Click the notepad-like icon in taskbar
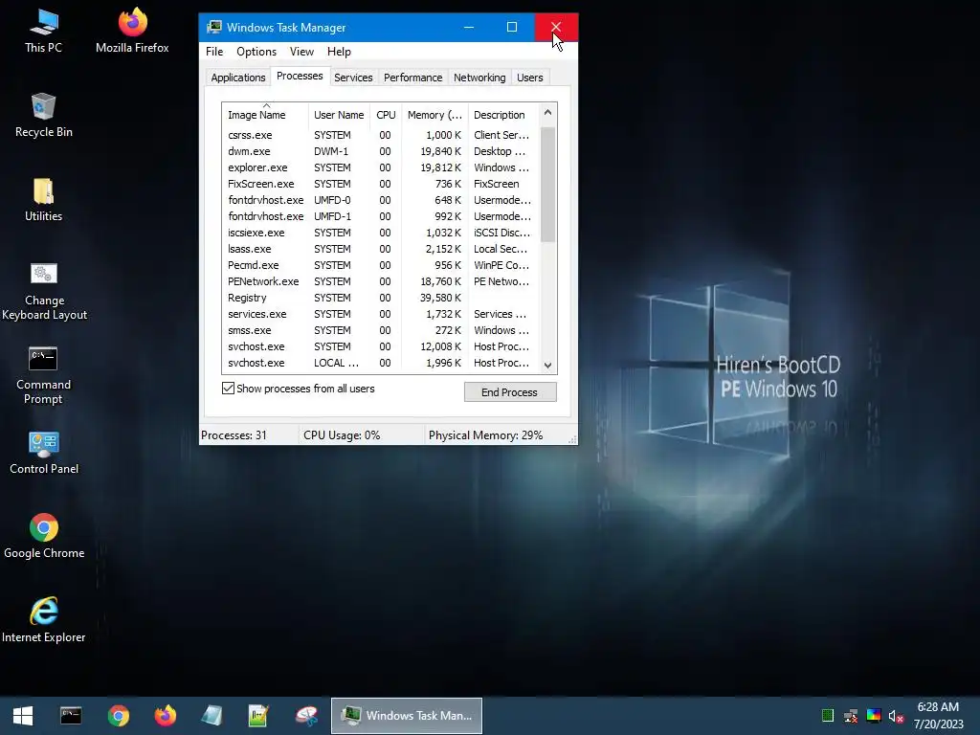The width and height of the screenshot is (980, 735). click(212, 716)
